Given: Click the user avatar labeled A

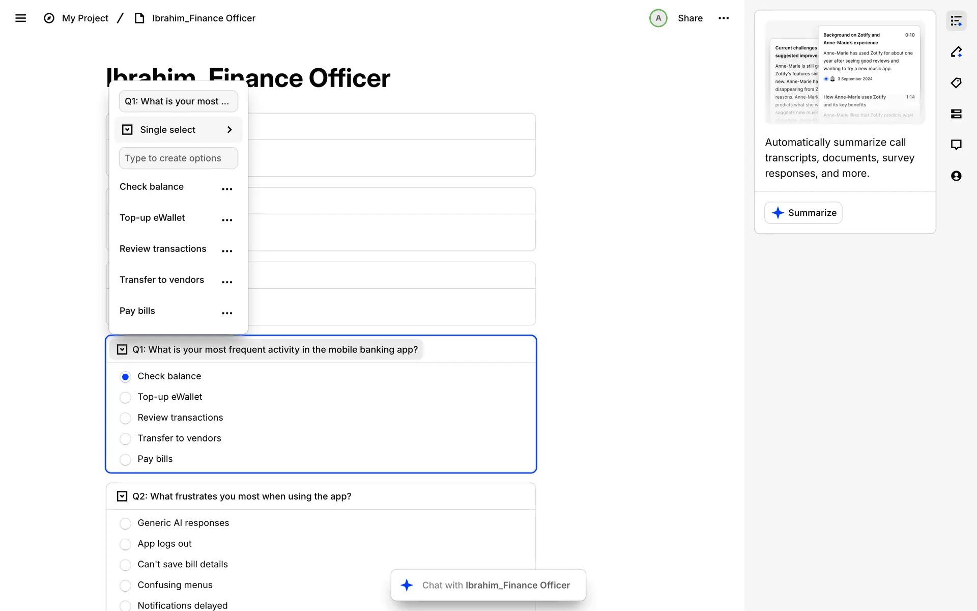Looking at the screenshot, I should [x=658, y=18].
